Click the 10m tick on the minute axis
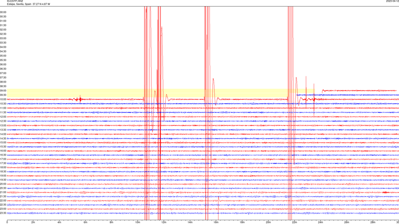The height and width of the screenshot is (224, 399). pos(138,222)
